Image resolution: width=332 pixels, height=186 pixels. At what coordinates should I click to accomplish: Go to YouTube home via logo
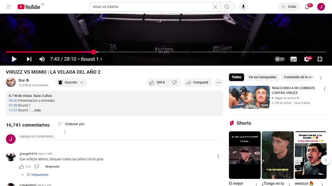click(x=29, y=7)
